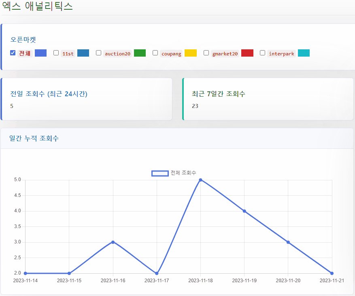Tick the auction20 checkbox
355x296 pixels.
coord(98,53)
